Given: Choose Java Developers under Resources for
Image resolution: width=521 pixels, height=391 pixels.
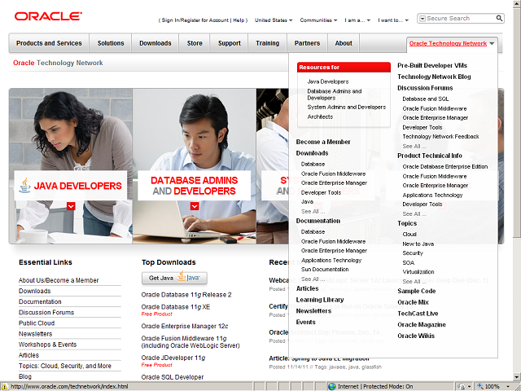Looking at the screenshot, I should [x=328, y=81].
